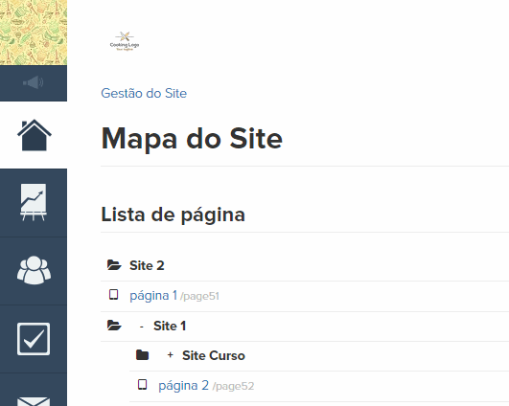Select the Site 2 tree entry

147,265
